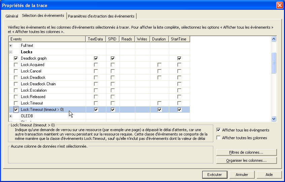Open Filtres de colonnes dialog

(246, 152)
